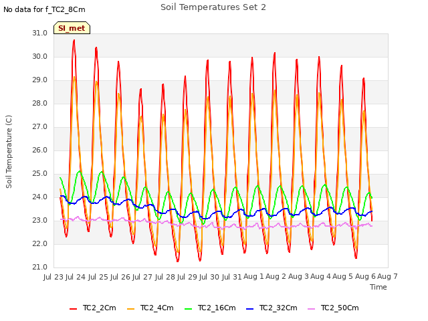Click the Aug 1 x-axis date label
The width and height of the screenshot is (428, 321).
[x=253, y=277]
